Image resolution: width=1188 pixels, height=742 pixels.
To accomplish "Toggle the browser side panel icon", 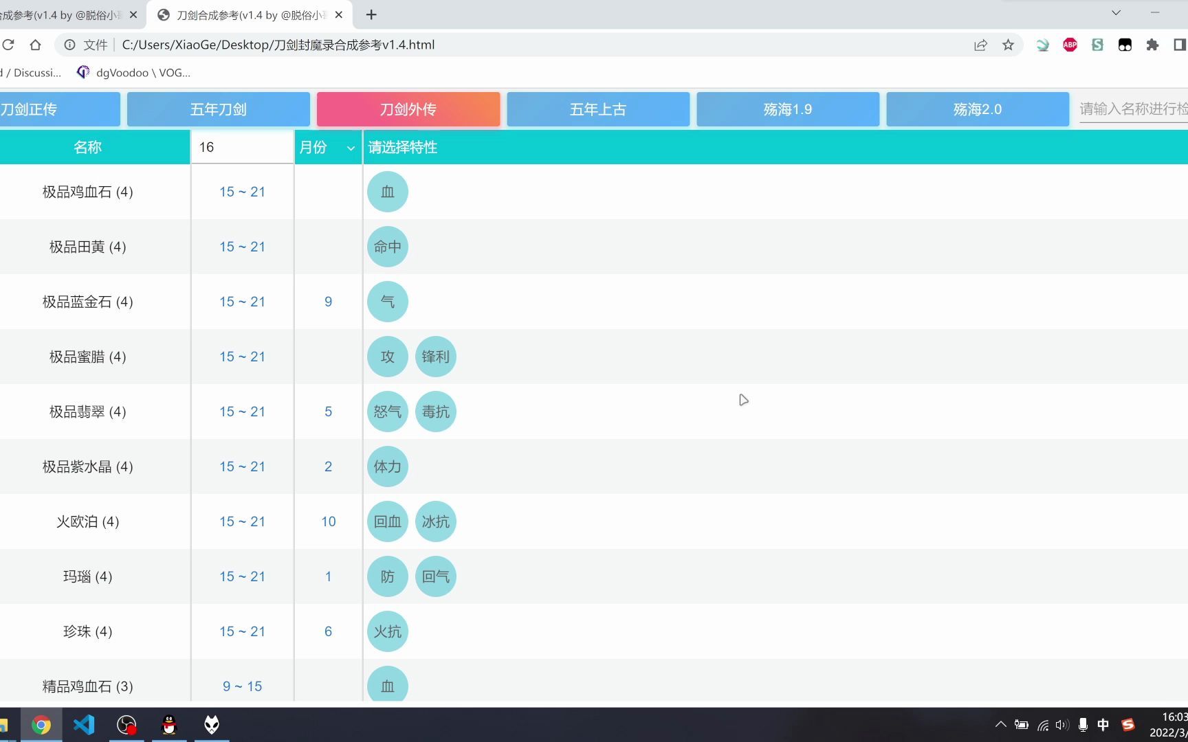I will coord(1180,45).
